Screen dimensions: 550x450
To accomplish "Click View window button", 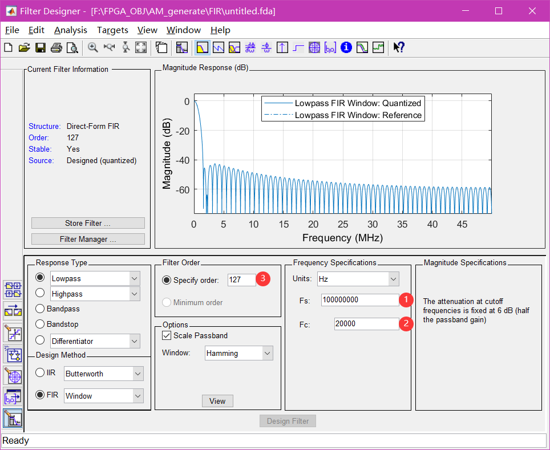I will tap(217, 401).
